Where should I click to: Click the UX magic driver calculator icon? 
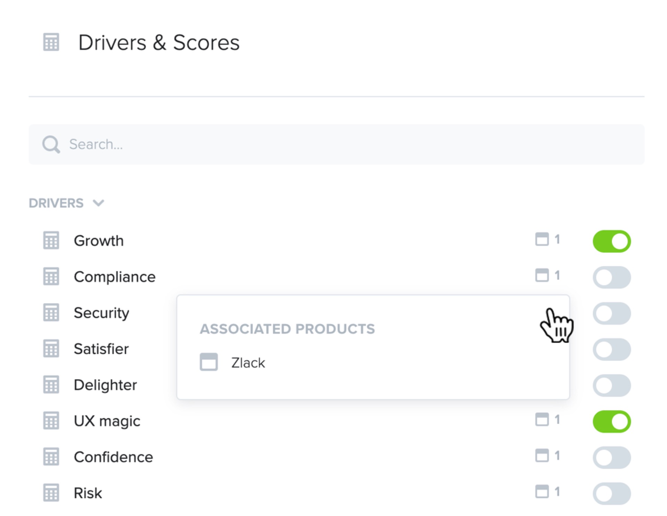[x=51, y=421]
